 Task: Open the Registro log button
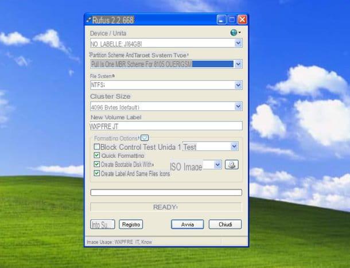pyautogui.click(x=131, y=224)
